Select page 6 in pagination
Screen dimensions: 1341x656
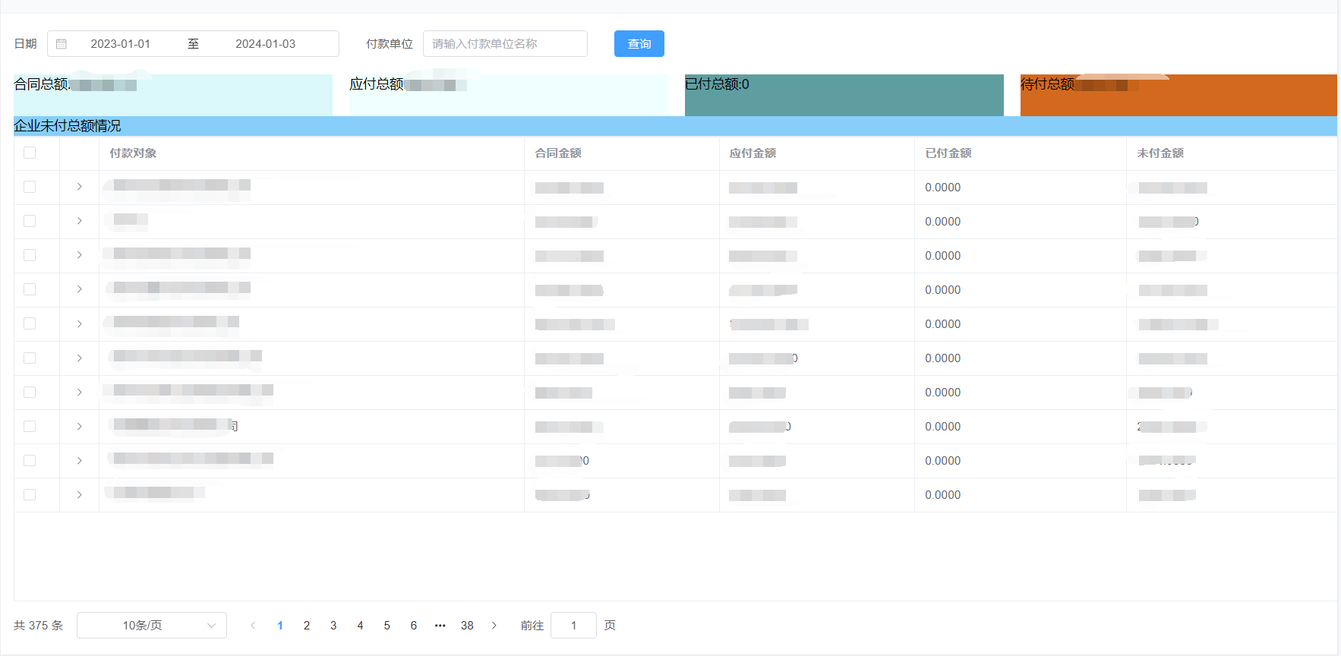coord(413,625)
